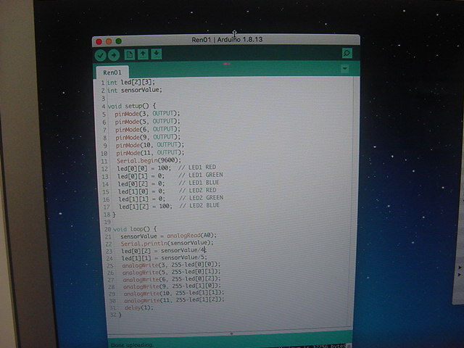Click the "// LED1 RED" comment
This screenshot has height=348, width=464.
[x=197, y=167]
